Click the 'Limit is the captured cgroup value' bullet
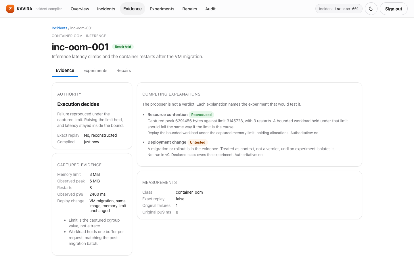The width and height of the screenshot is (414, 259). tap(94, 223)
